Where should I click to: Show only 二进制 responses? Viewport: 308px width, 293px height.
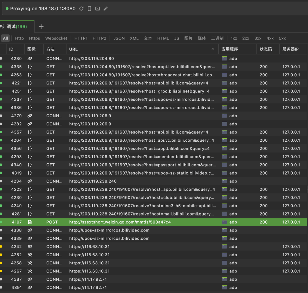click(x=217, y=38)
